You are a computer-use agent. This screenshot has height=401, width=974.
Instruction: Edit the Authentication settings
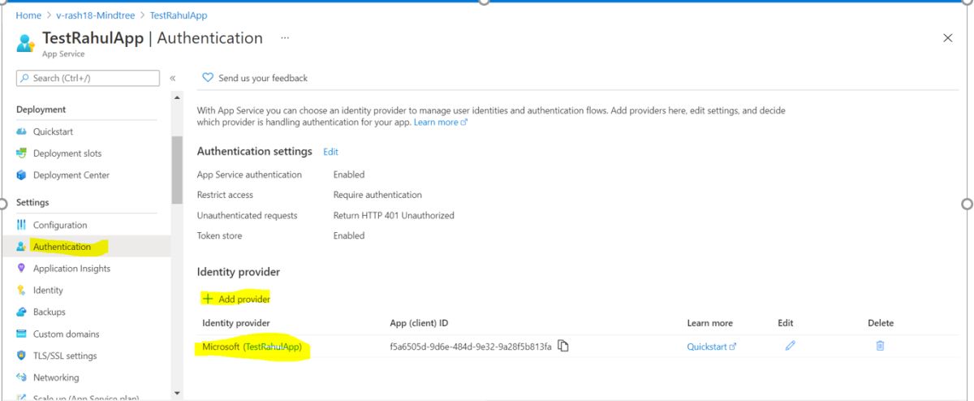(330, 152)
